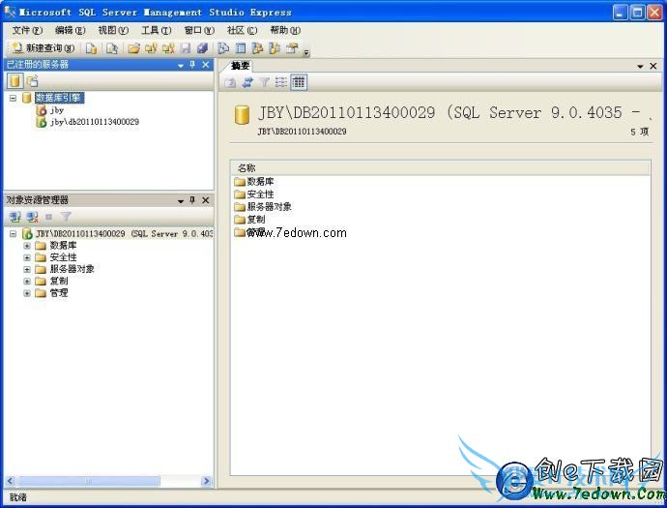Click the 新建查询 toolbar button
The width and height of the screenshot is (667, 508).
click(x=43, y=48)
